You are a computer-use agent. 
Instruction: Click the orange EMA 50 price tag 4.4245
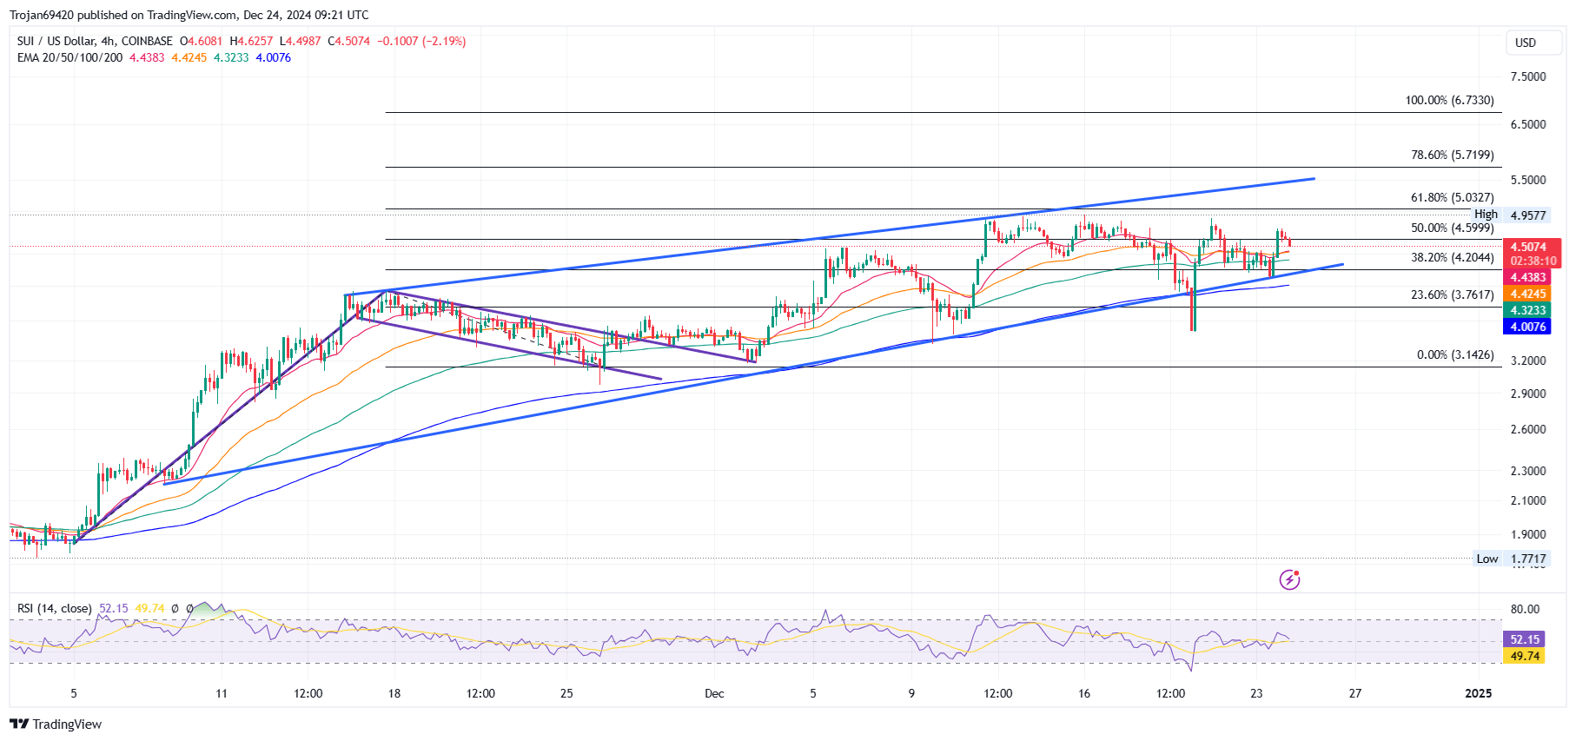(1528, 294)
